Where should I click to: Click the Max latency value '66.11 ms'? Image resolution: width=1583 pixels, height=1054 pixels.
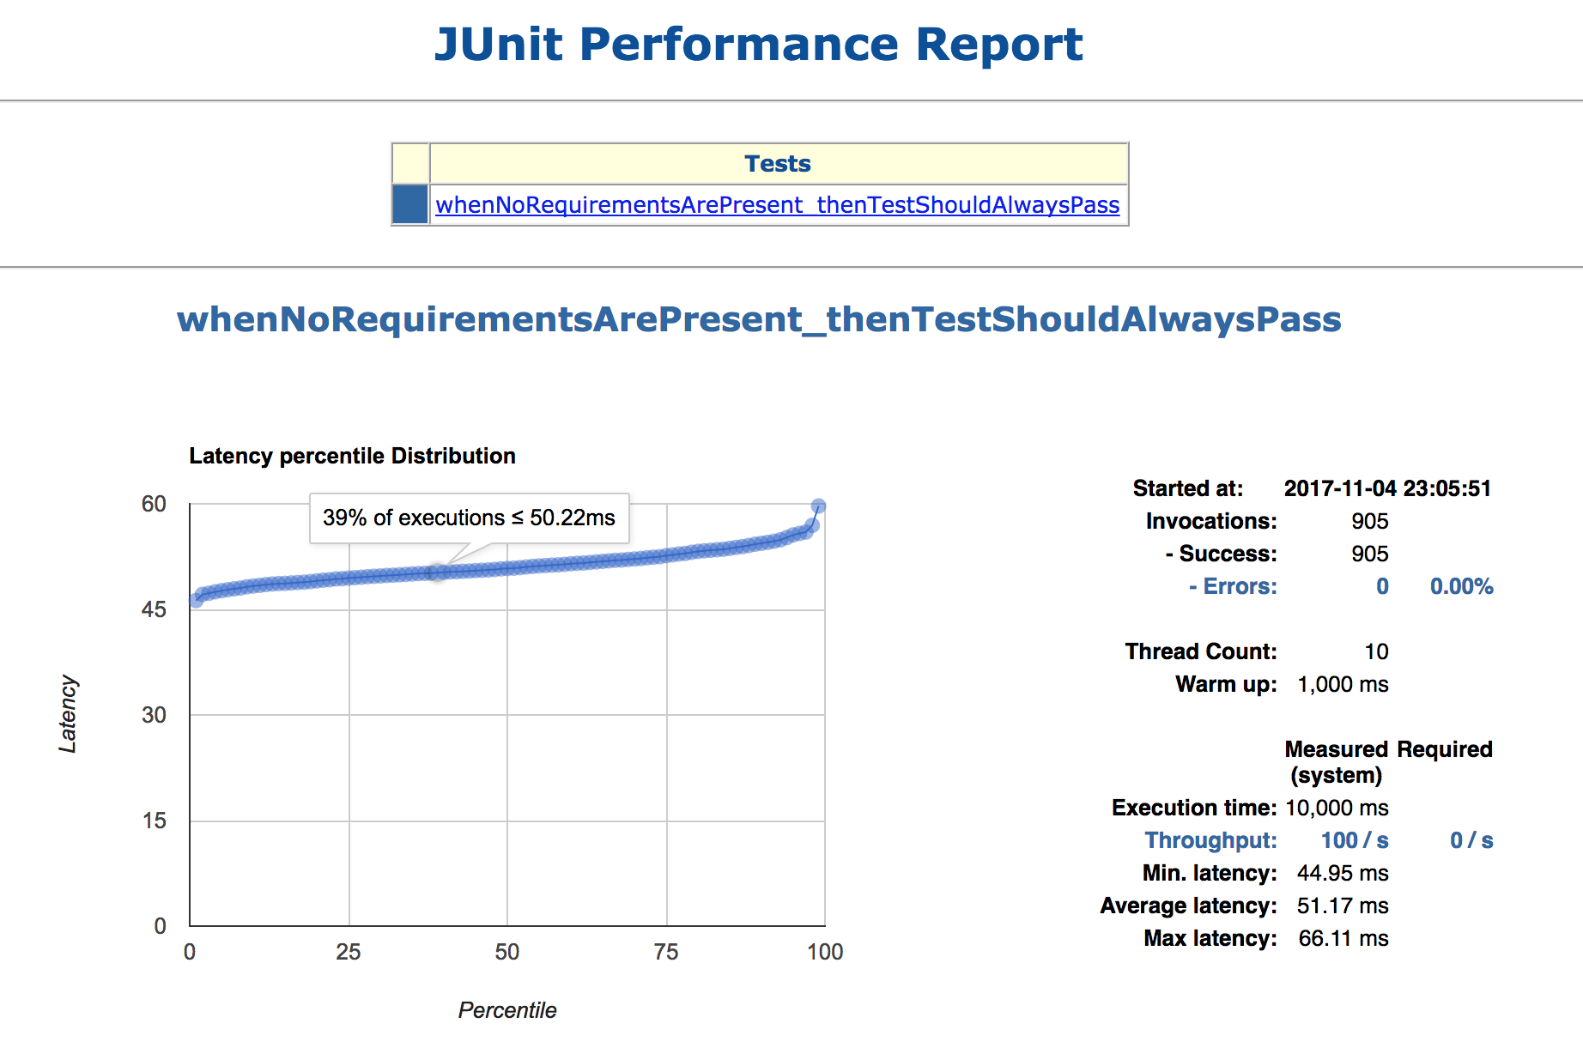point(1343,938)
